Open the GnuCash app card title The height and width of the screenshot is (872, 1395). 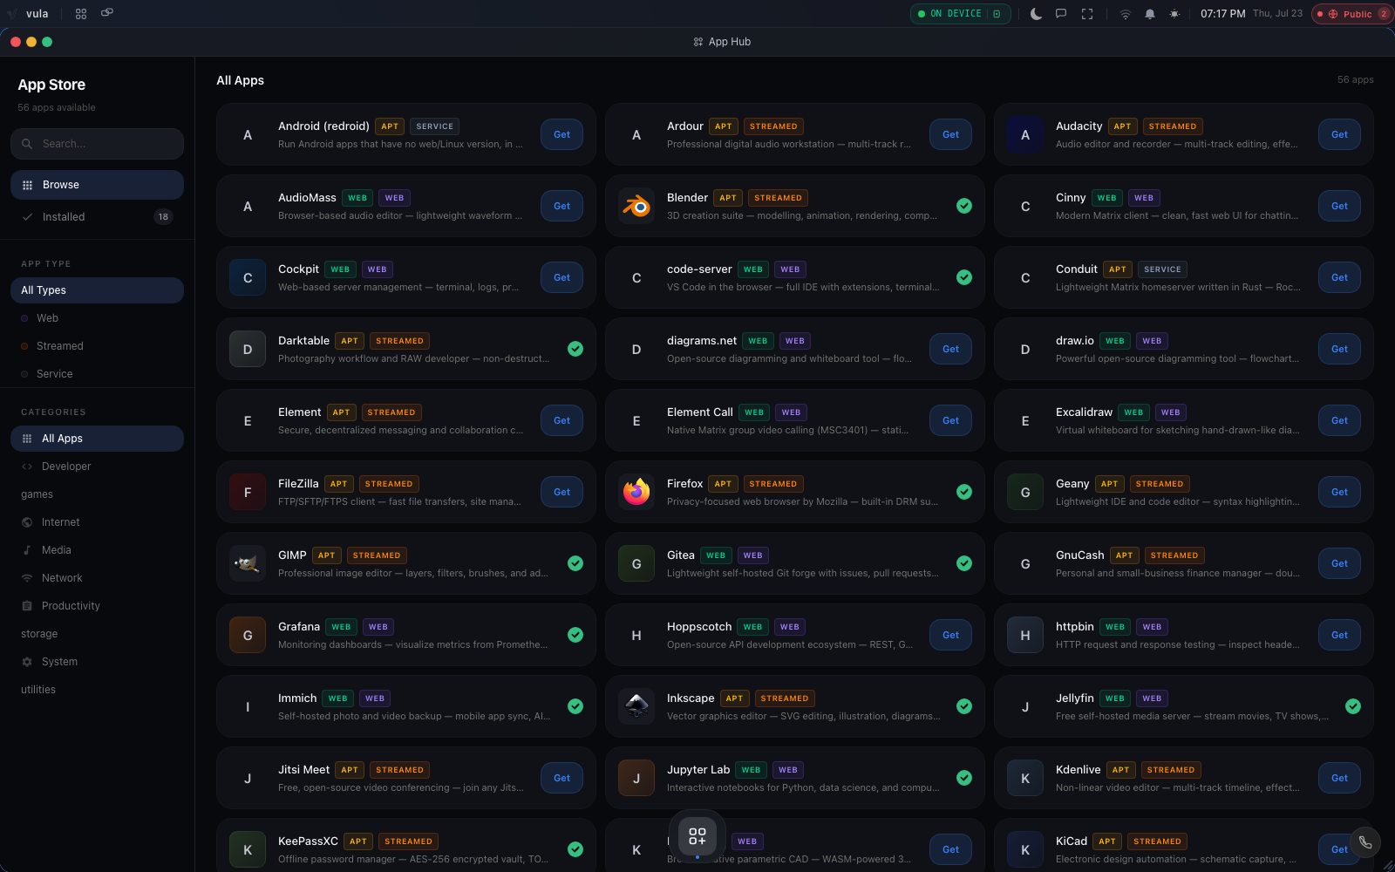pyautogui.click(x=1079, y=555)
